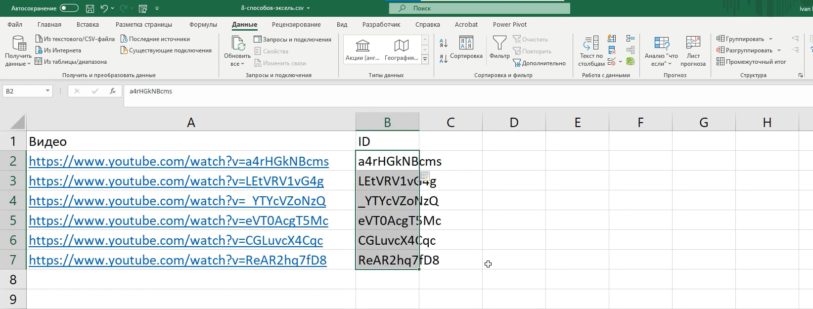Select column A header
Screen dimensions: 813x309
[x=191, y=122]
